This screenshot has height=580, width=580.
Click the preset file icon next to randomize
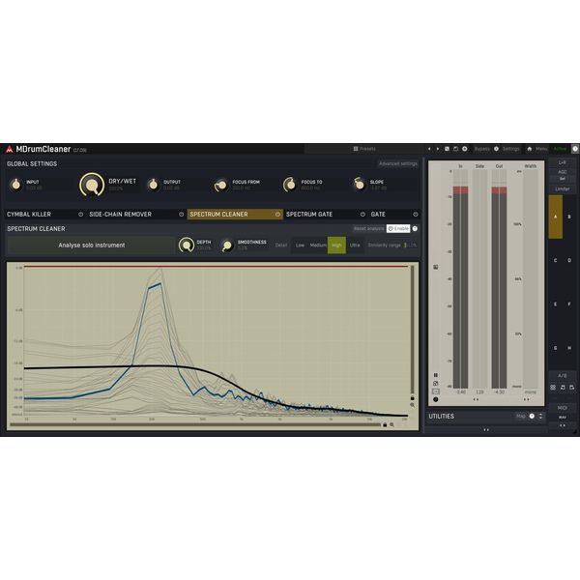[x=455, y=149]
